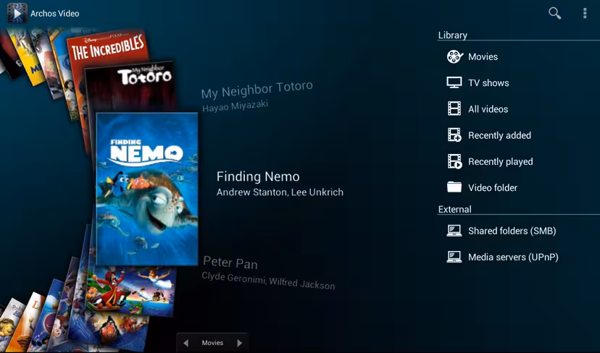Click the Recently played filmstrip-play icon
600x353 pixels.
[x=454, y=161]
